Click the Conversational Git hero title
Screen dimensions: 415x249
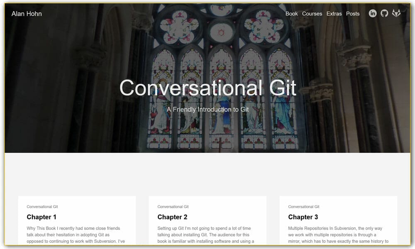pos(207,88)
